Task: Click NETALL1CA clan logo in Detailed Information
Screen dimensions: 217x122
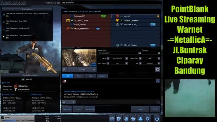Action: [x=16, y=86]
